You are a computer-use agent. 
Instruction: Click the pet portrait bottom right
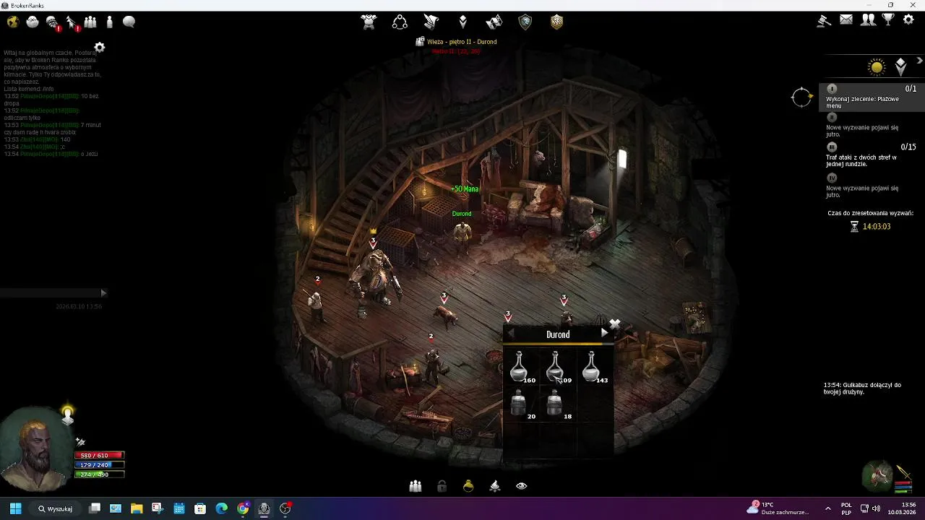(x=878, y=476)
